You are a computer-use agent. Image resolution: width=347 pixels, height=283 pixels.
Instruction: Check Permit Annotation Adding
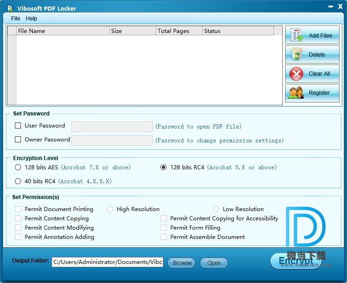click(x=18, y=237)
